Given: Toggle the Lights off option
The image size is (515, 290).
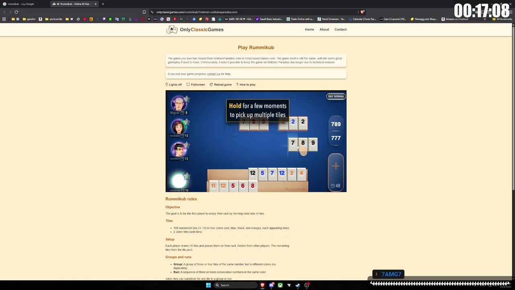Looking at the screenshot, I should [x=173, y=85].
